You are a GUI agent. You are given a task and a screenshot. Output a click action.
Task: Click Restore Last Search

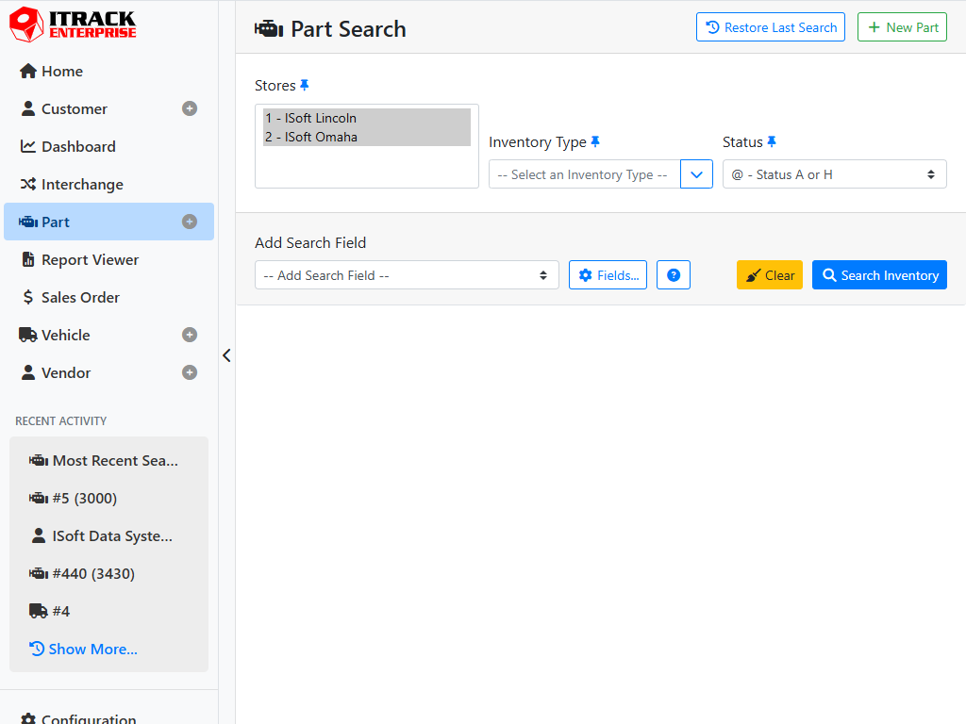pyautogui.click(x=770, y=26)
